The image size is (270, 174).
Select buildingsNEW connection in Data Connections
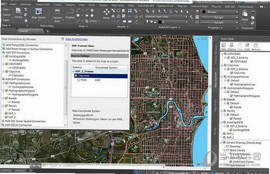coord(17,56)
